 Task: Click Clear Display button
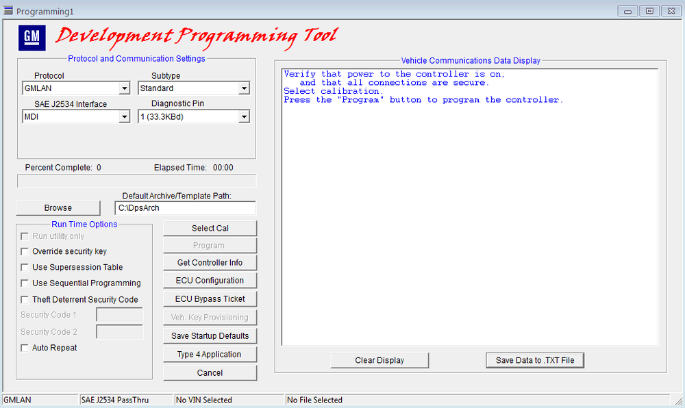(379, 360)
